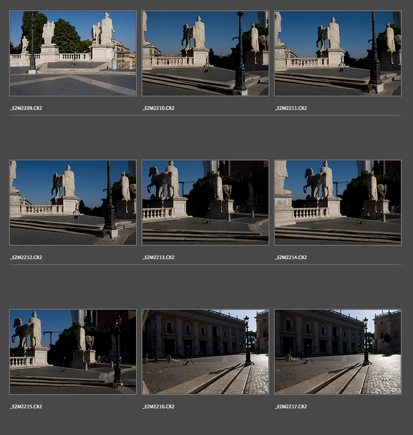413x435 pixels.
Task: Click the _E2M2214.CR2 photo preview
Action: click(337, 203)
